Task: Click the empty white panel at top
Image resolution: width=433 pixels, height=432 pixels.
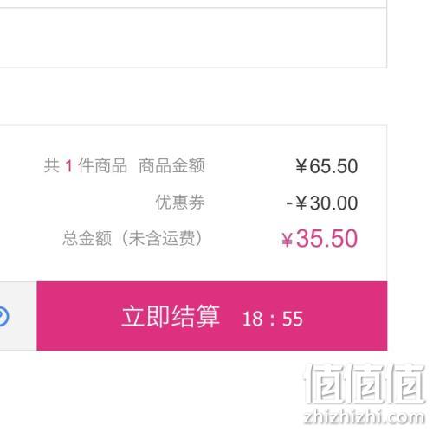Action: tap(193, 37)
